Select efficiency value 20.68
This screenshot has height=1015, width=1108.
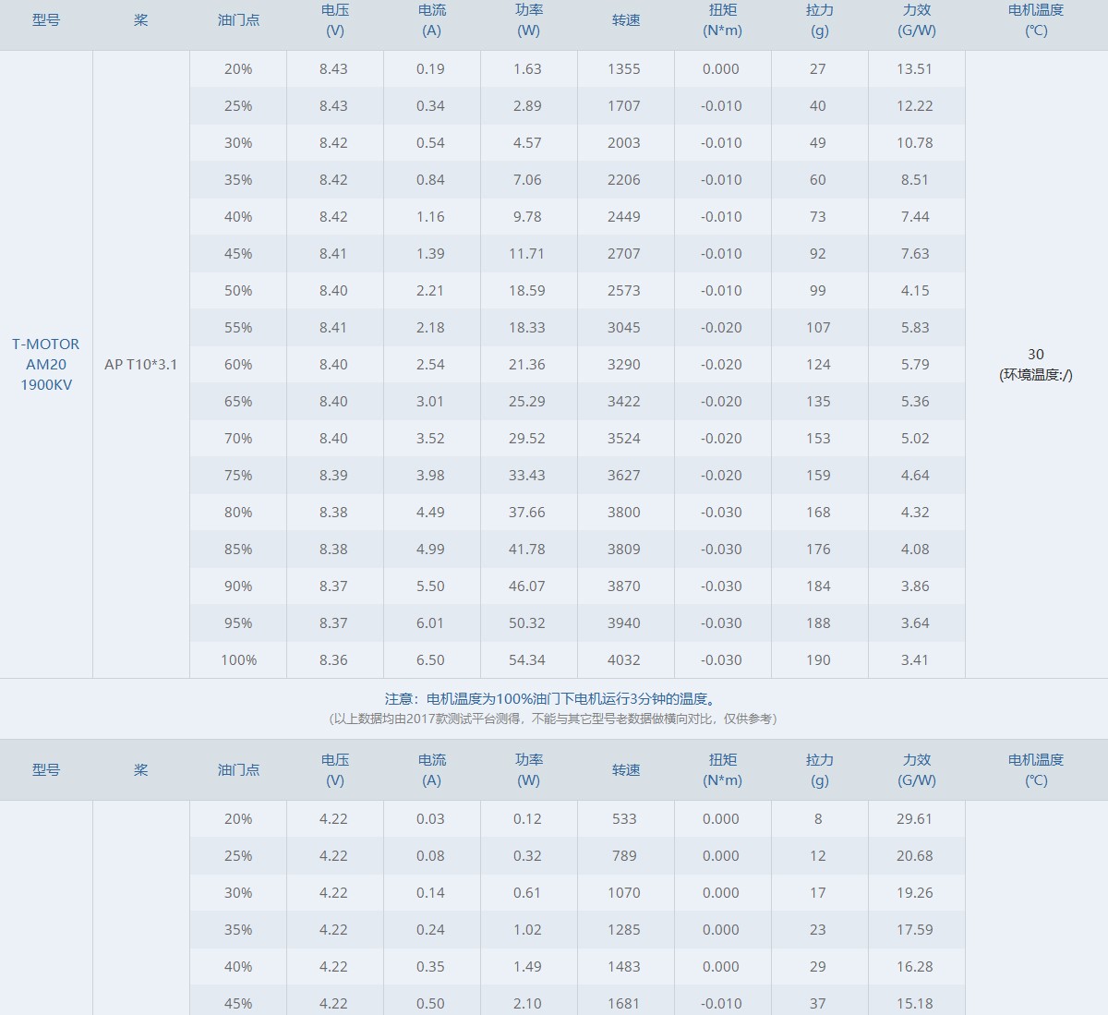click(x=915, y=855)
